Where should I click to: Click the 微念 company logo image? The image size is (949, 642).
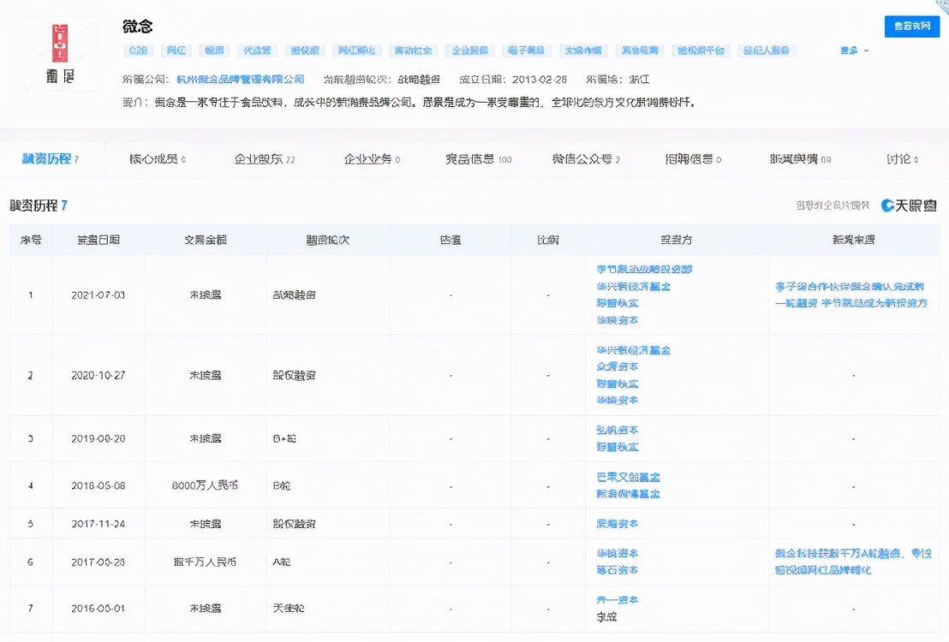tap(58, 53)
